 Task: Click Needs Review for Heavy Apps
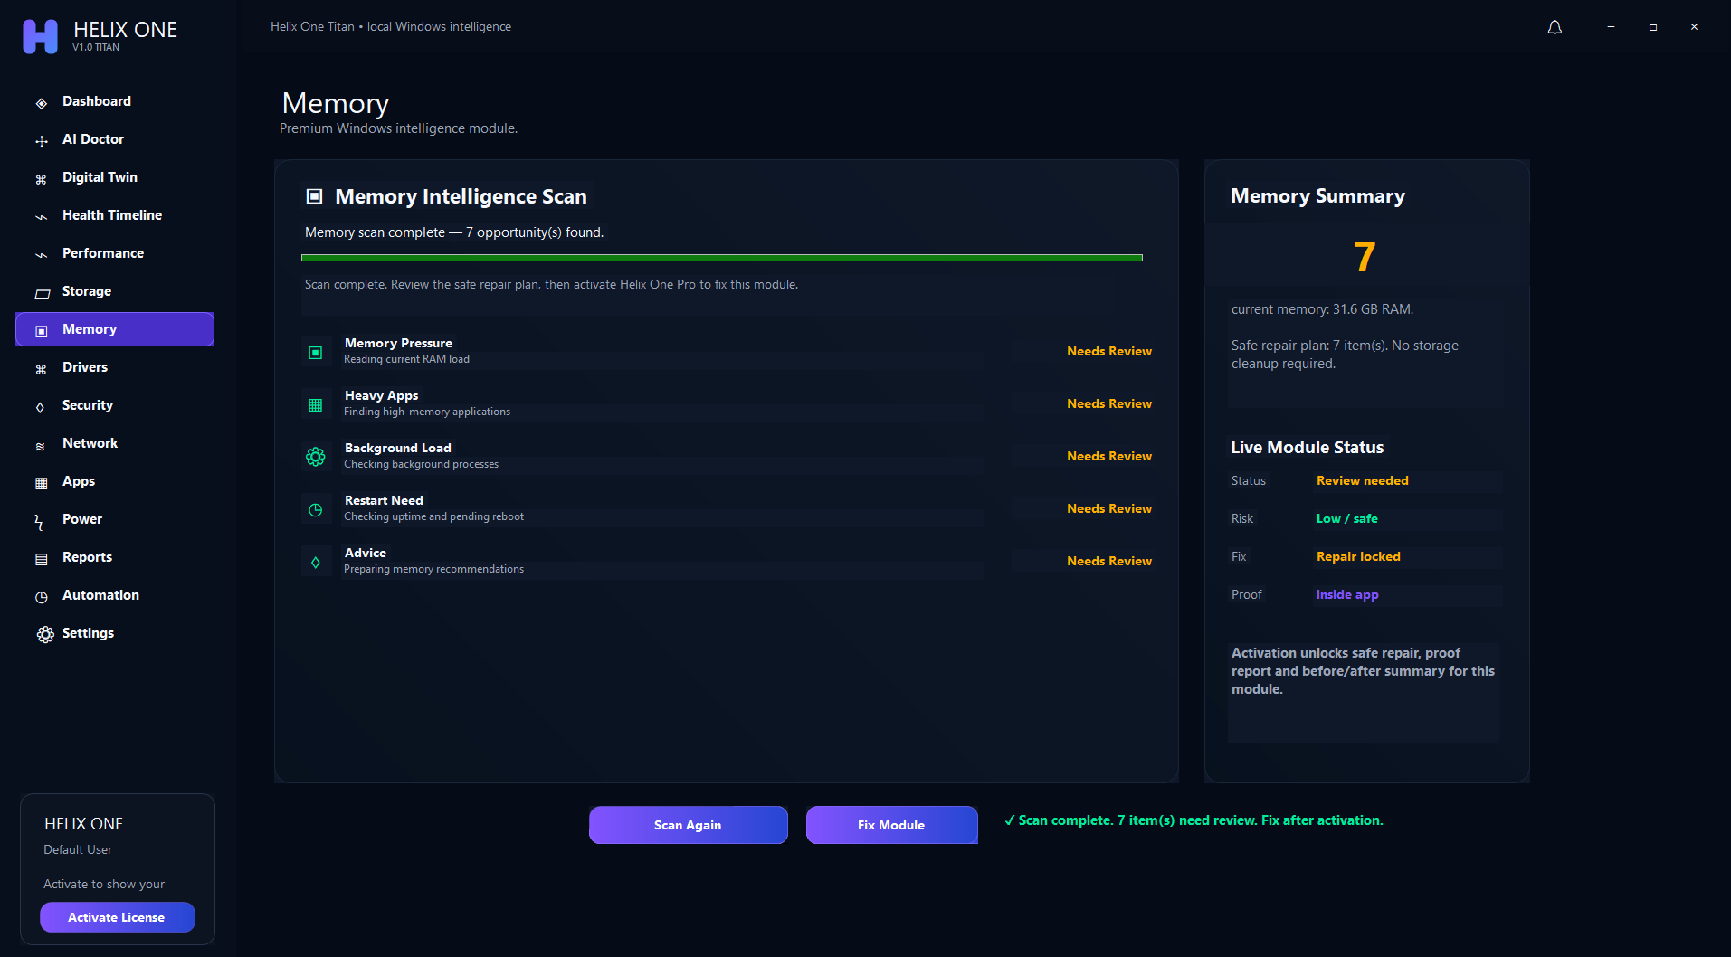[1108, 403]
